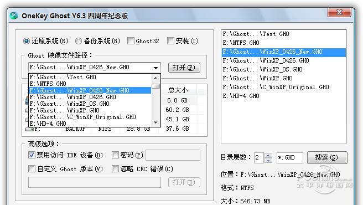The height and width of the screenshot is (205, 363).
Task: Click the password text field
Action: click(x=173, y=155)
